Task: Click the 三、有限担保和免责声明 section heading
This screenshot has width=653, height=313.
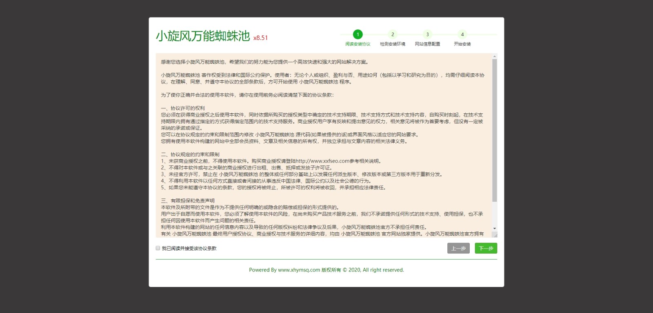Action: pos(188,201)
